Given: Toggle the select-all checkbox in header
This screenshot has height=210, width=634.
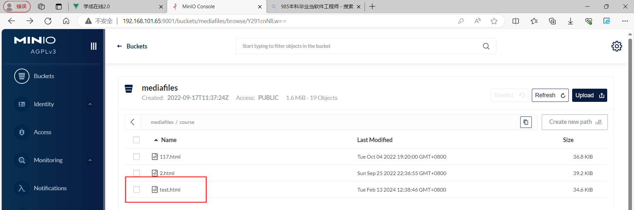Looking at the screenshot, I should point(136,140).
